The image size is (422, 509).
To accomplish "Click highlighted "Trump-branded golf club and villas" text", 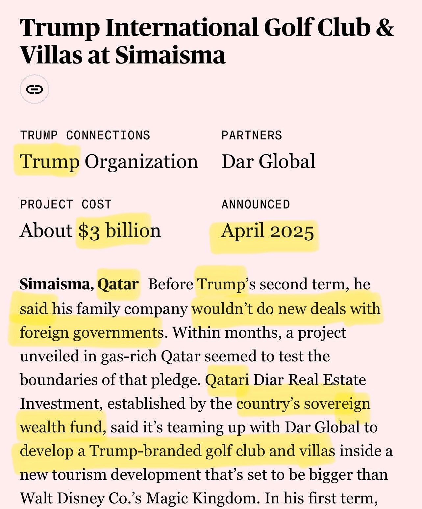I will tap(212, 451).
